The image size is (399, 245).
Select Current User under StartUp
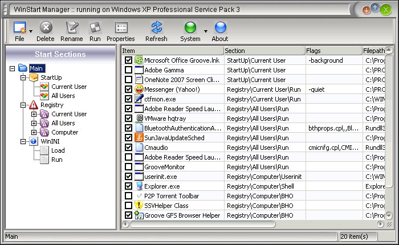[x=69, y=87]
